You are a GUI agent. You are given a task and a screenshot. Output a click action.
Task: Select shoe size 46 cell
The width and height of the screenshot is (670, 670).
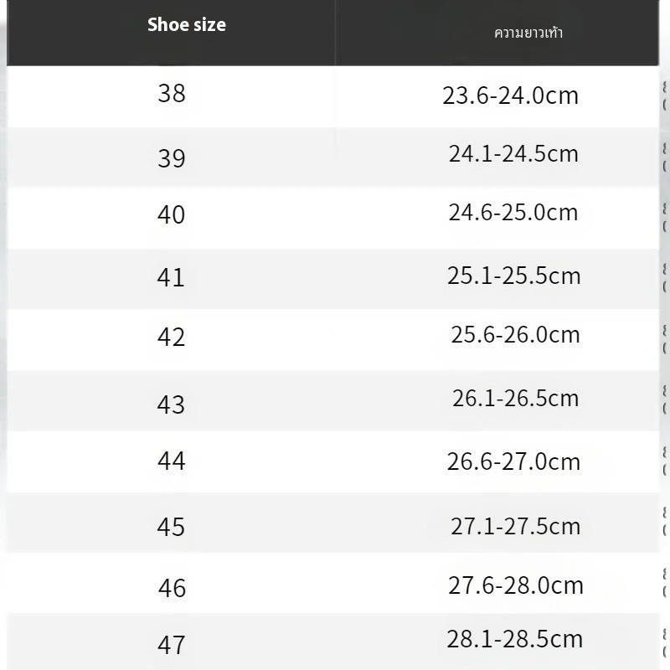click(x=172, y=588)
